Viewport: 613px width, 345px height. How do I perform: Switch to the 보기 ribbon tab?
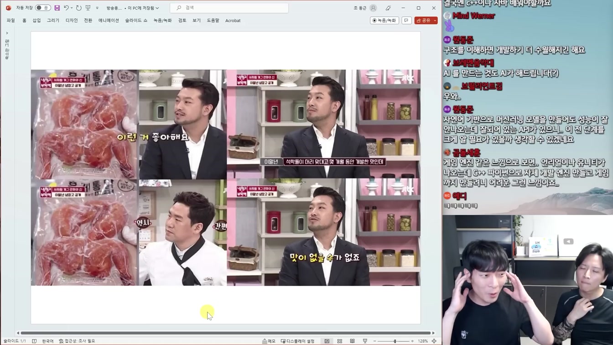pos(197,21)
